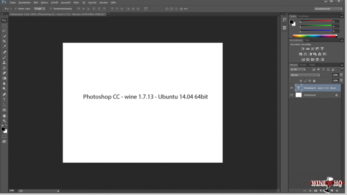Click the type layer filter icon
The image size is (347, 195).
pos(323,70)
